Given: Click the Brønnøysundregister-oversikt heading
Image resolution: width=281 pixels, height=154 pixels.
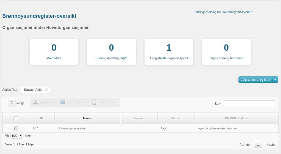Looking at the screenshot, I should tap(39, 16).
